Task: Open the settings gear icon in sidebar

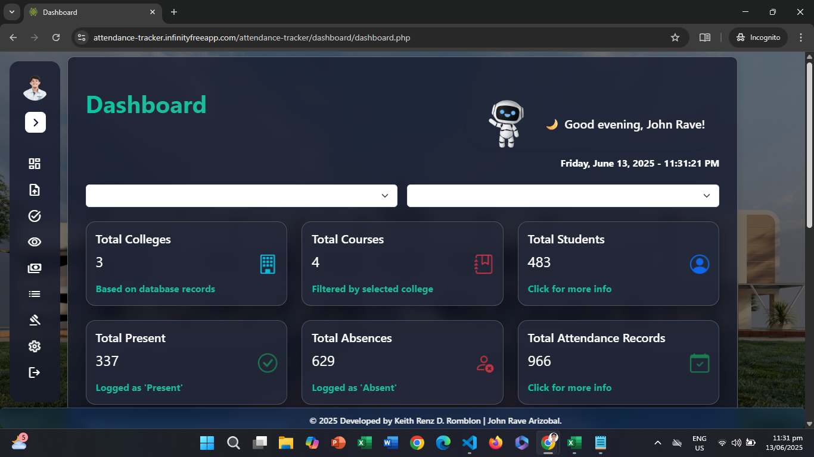Action: [35, 346]
